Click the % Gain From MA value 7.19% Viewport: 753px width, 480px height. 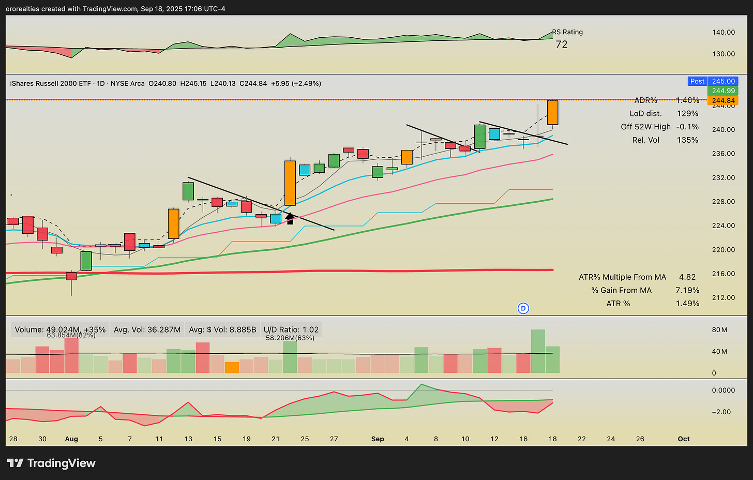(x=687, y=290)
